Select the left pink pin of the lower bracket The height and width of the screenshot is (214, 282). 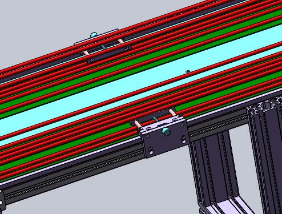point(138,124)
